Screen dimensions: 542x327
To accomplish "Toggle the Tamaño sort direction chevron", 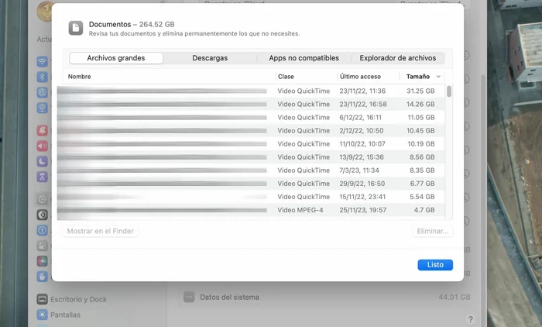I will [x=438, y=77].
